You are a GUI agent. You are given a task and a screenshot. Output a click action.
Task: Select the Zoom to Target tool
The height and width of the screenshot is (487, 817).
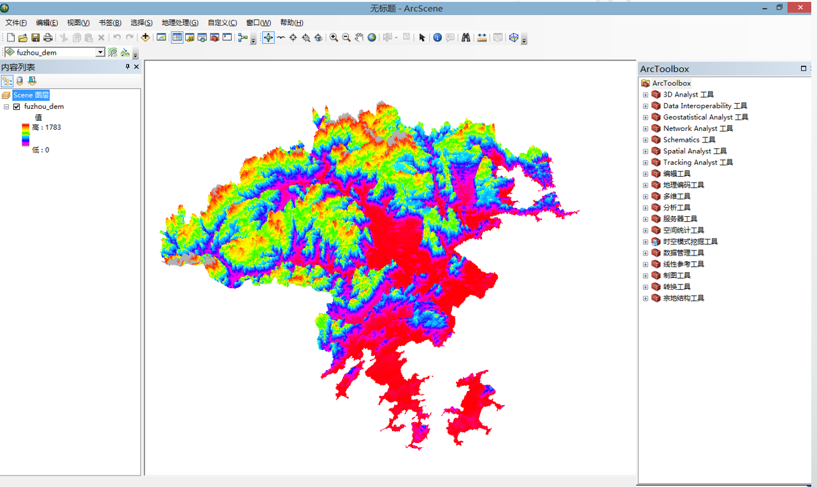pos(306,38)
